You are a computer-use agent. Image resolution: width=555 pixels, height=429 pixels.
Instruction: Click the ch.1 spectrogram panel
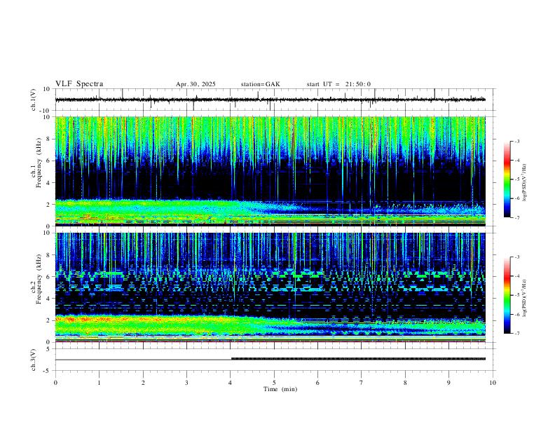click(x=270, y=171)
